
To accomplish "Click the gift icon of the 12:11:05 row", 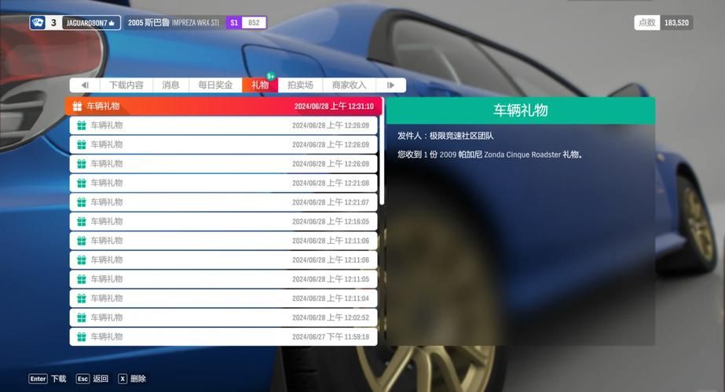I will pyautogui.click(x=82, y=279).
